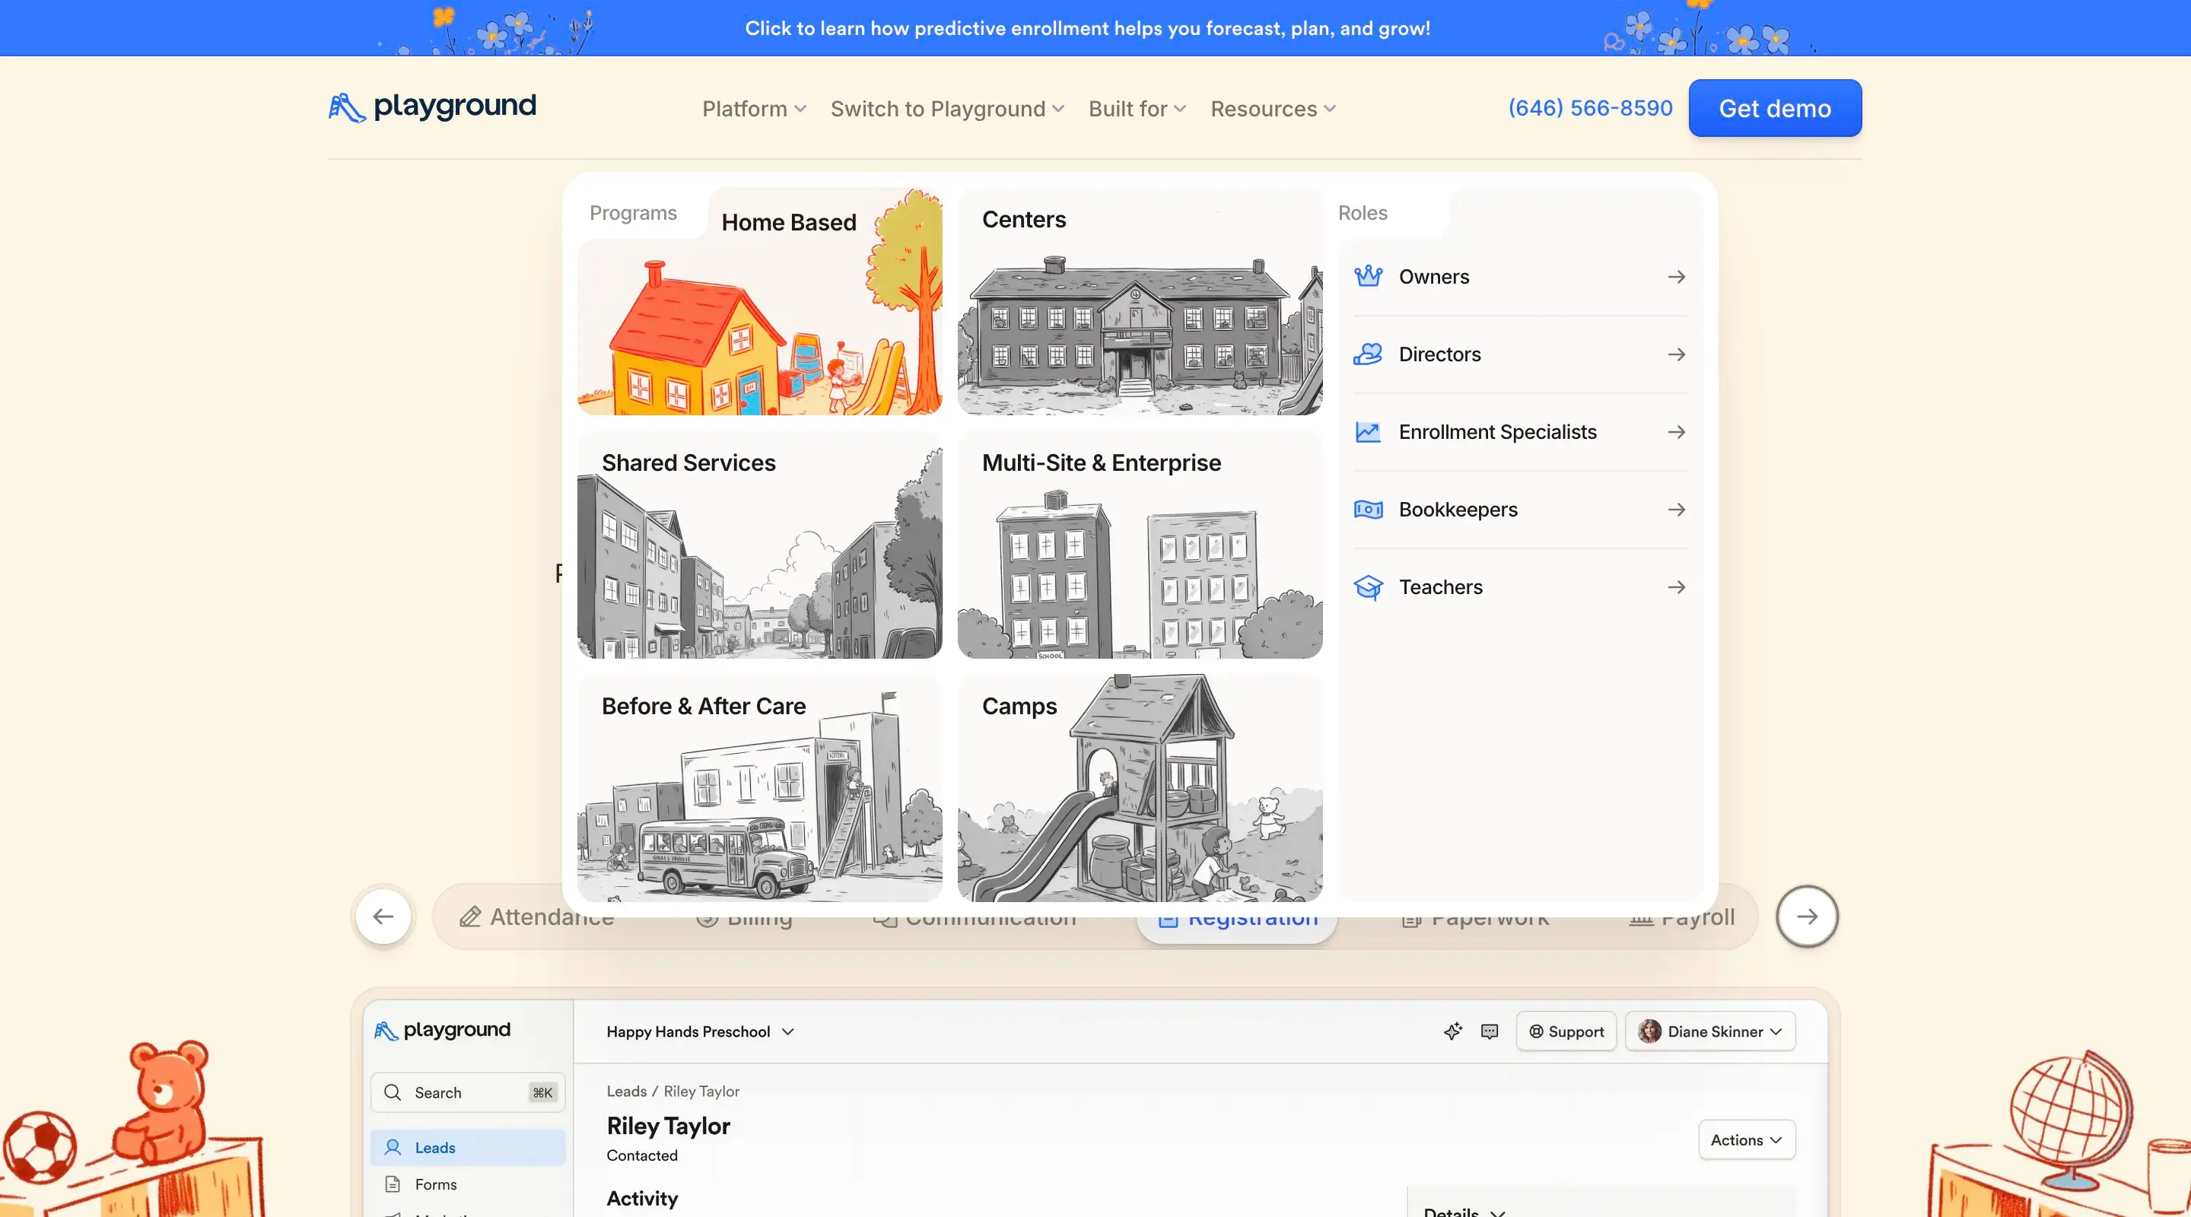
Task: Open the Diane Skinner account dropdown
Action: tap(1709, 1031)
